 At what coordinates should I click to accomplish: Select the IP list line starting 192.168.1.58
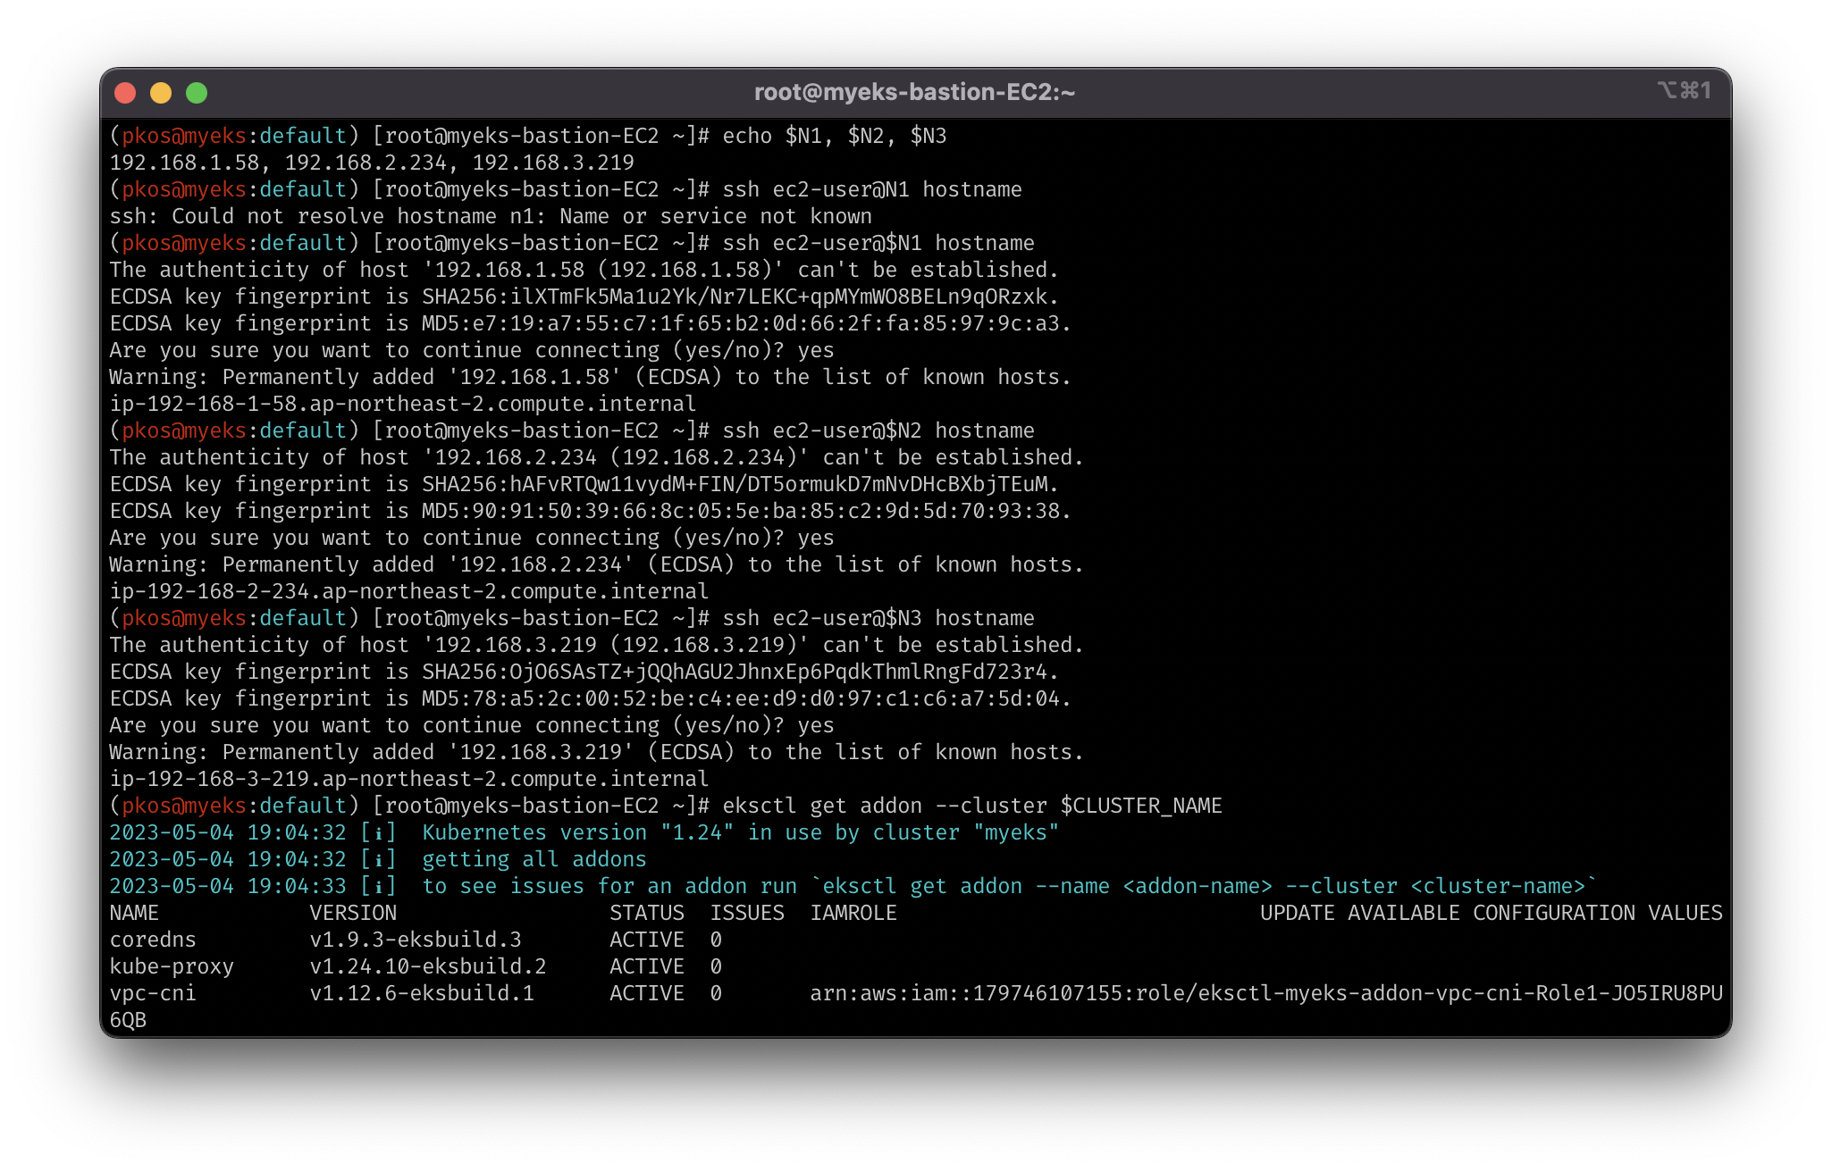372,163
